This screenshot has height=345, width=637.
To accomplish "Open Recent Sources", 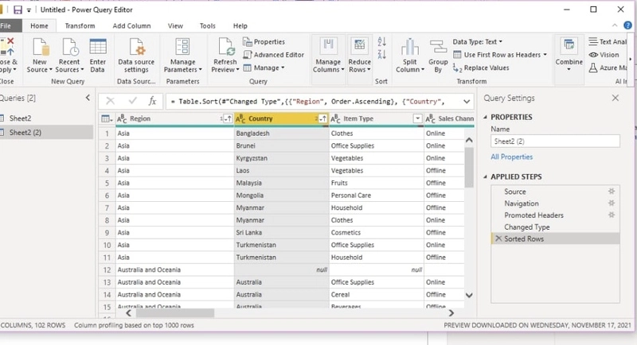I will click(x=69, y=56).
